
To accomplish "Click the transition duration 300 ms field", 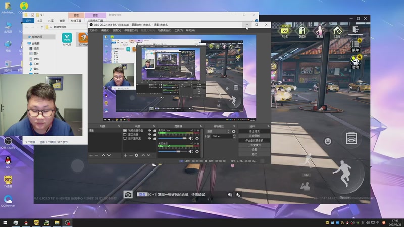I will [x=221, y=136].
